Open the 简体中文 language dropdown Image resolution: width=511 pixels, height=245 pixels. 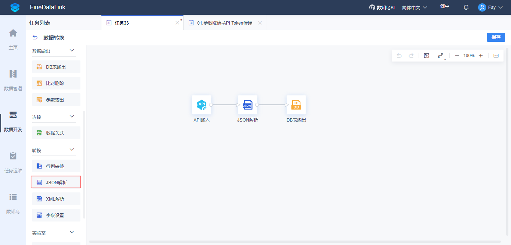point(414,7)
